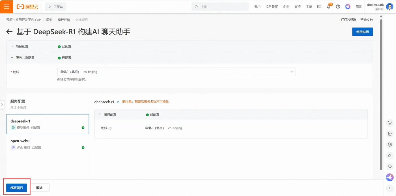
Task: Open the customer support headset icon
Action: [x=390, y=166]
